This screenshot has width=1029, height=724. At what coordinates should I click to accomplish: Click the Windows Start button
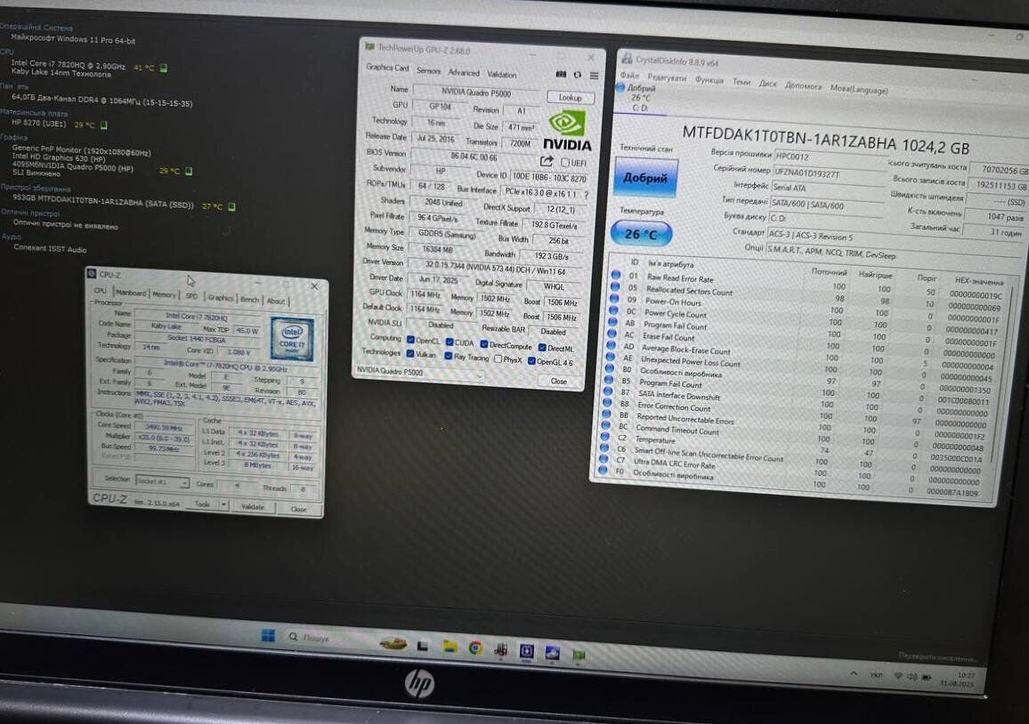point(268,635)
